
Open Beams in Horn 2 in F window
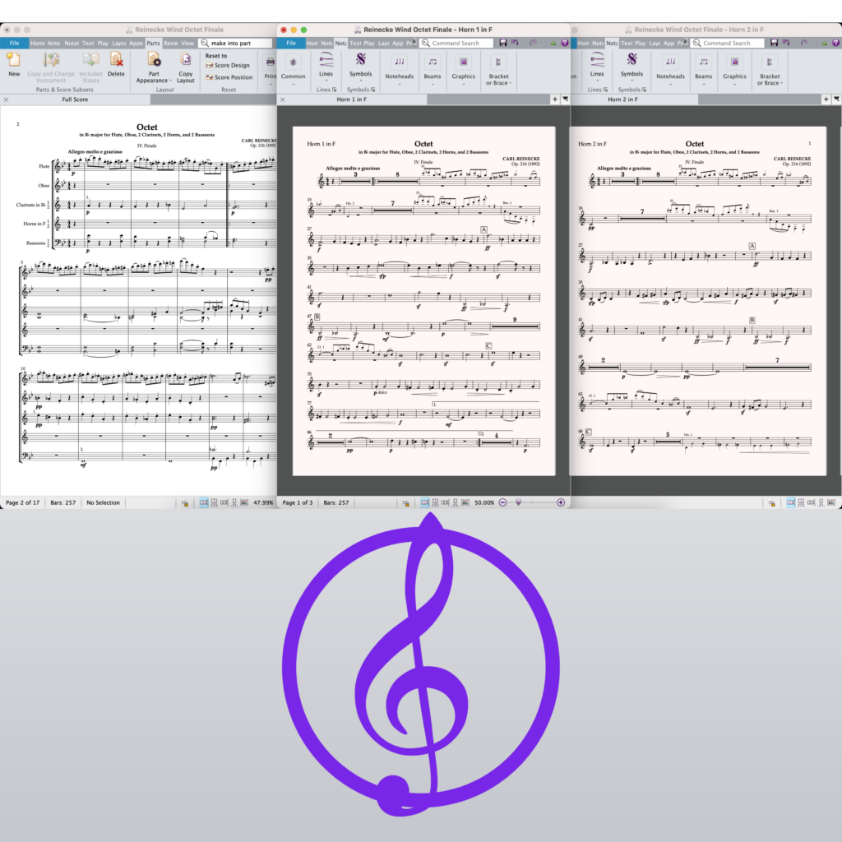pos(704,69)
